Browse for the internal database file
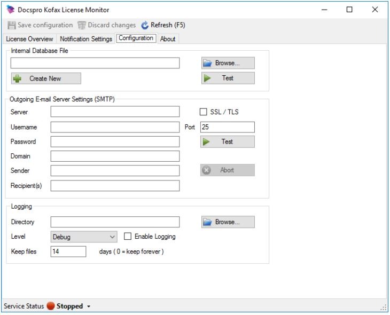The image size is (390, 315). tap(228, 63)
